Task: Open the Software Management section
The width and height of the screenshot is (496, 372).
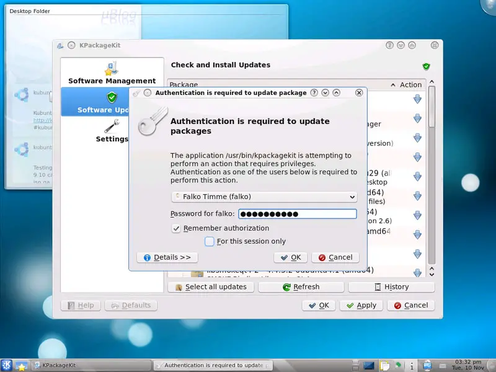Action: [112, 73]
